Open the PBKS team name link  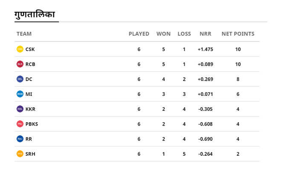coord(32,124)
